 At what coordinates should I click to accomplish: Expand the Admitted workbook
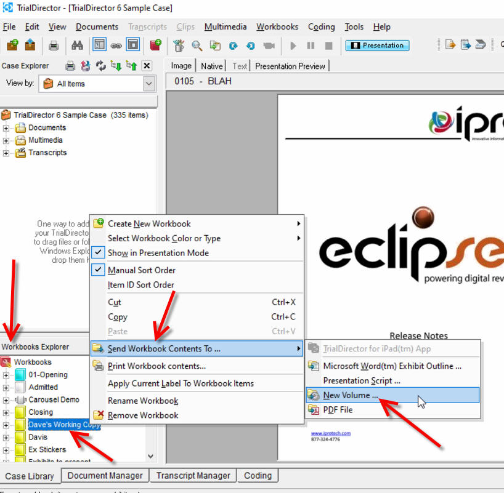[6, 388]
